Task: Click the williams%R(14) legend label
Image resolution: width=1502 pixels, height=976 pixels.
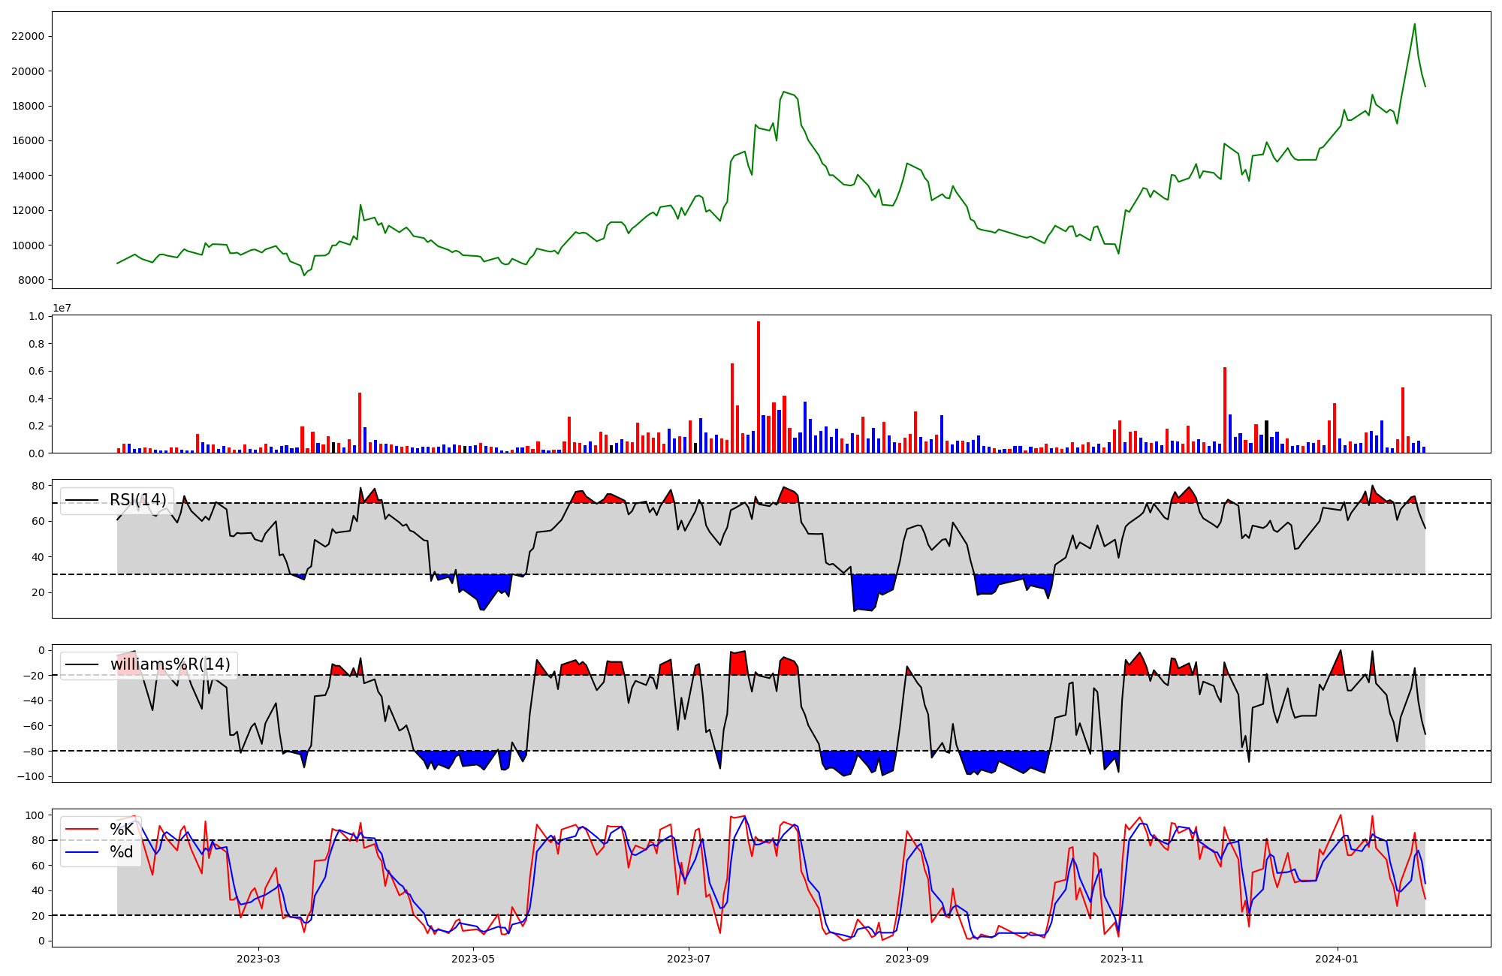Action: point(170,664)
